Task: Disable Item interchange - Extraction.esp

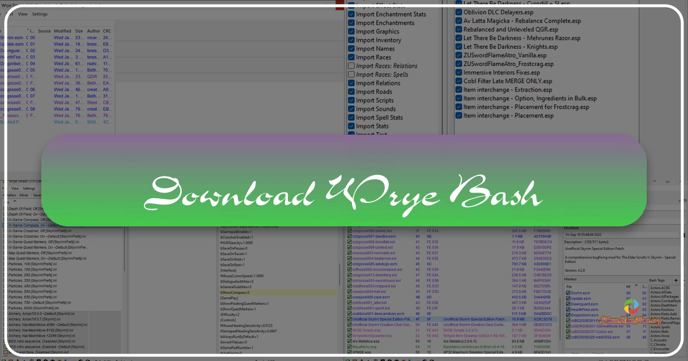Action: pyautogui.click(x=459, y=89)
